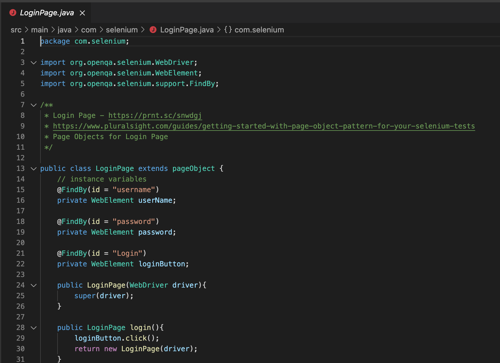500x363 pixels.
Task: Click the 'return' keyword on line 30
Action: click(x=87, y=349)
